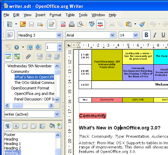Click Navigator Anchor to Text icon
The width and height of the screenshot is (168, 155).
(57, 57)
